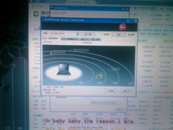Select the first radio button under the tabs
Screen dimensions: 173x130
coord(45,42)
